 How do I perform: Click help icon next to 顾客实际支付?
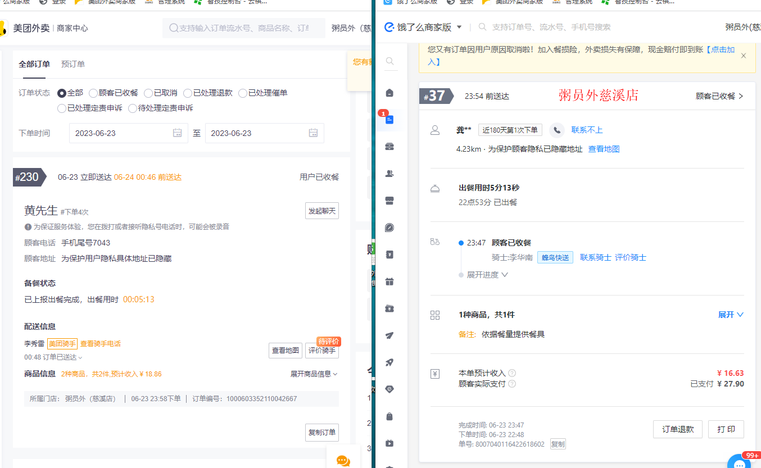512,384
